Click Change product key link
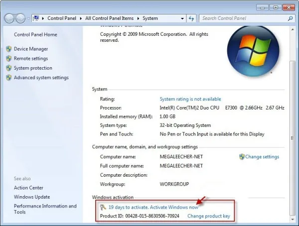The width and height of the screenshot is (299, 226). click(209, 216)
